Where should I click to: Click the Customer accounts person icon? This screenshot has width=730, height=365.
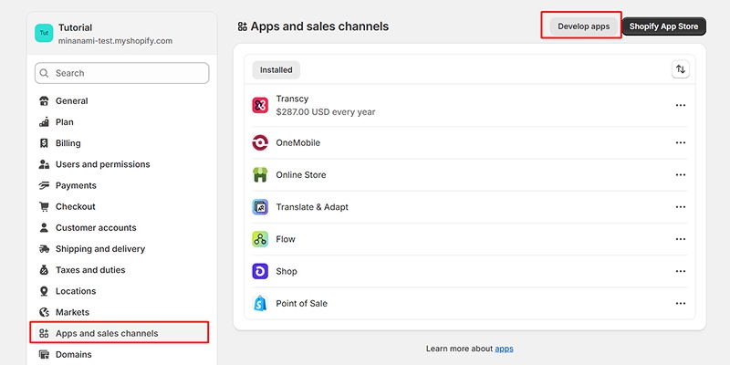44,227
